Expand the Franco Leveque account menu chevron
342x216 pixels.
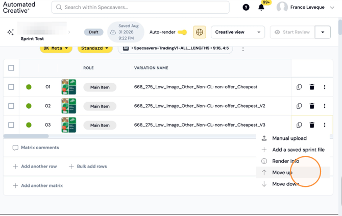332,8
